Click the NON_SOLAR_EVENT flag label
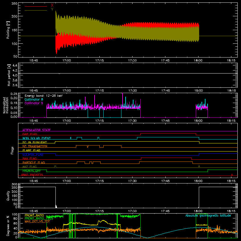Image resolution: width=241 pixels, height=241 pixels. point(36,138)
